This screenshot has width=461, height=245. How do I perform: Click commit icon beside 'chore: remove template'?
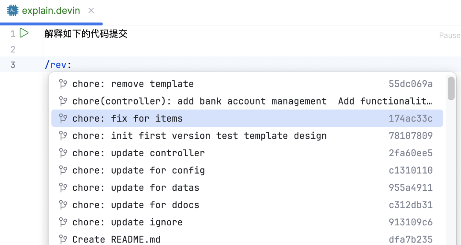63,84
